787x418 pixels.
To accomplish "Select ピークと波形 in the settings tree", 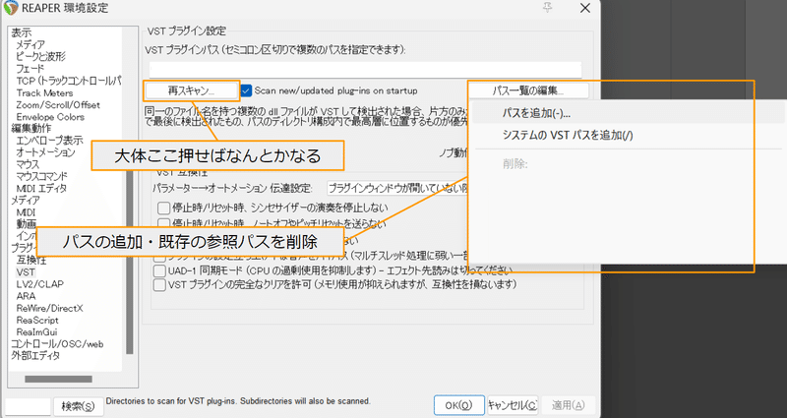I will pyautogui.click(x=40, y=57).
